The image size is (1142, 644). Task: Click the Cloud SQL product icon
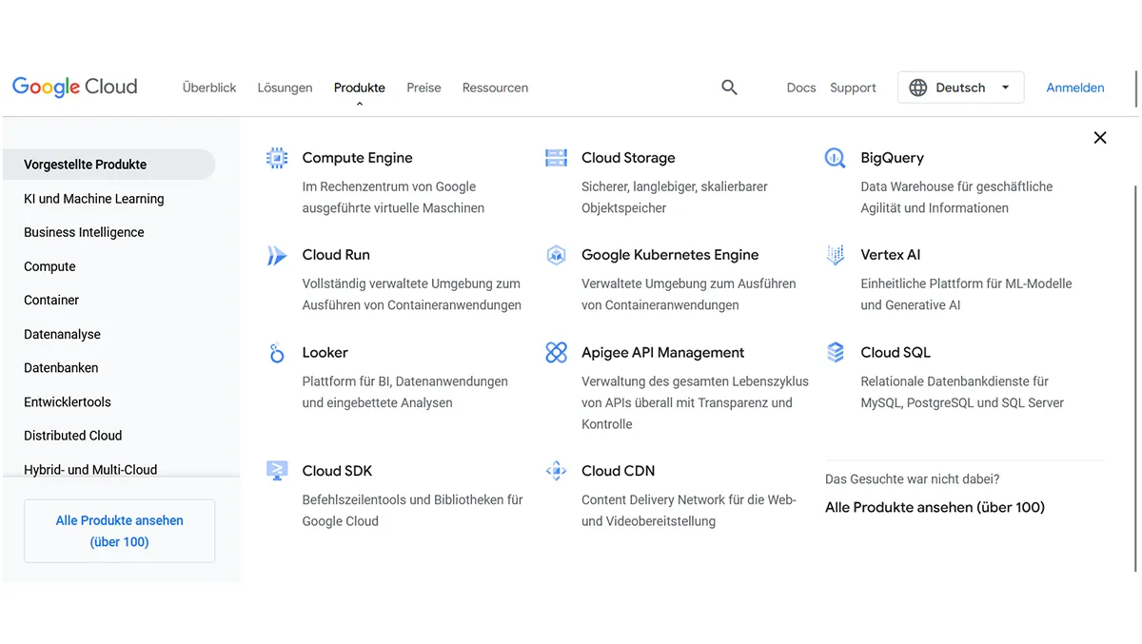(836, 353)
